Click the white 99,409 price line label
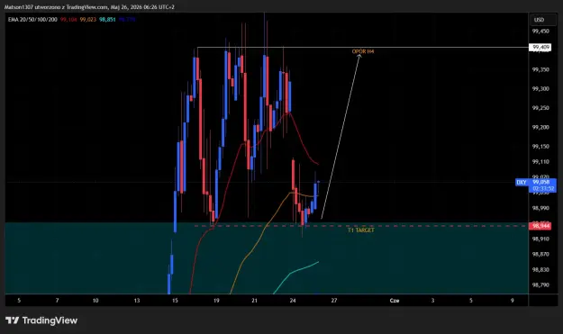The width and height of the screenshot is (563, 334). click(x=540, y=48)
